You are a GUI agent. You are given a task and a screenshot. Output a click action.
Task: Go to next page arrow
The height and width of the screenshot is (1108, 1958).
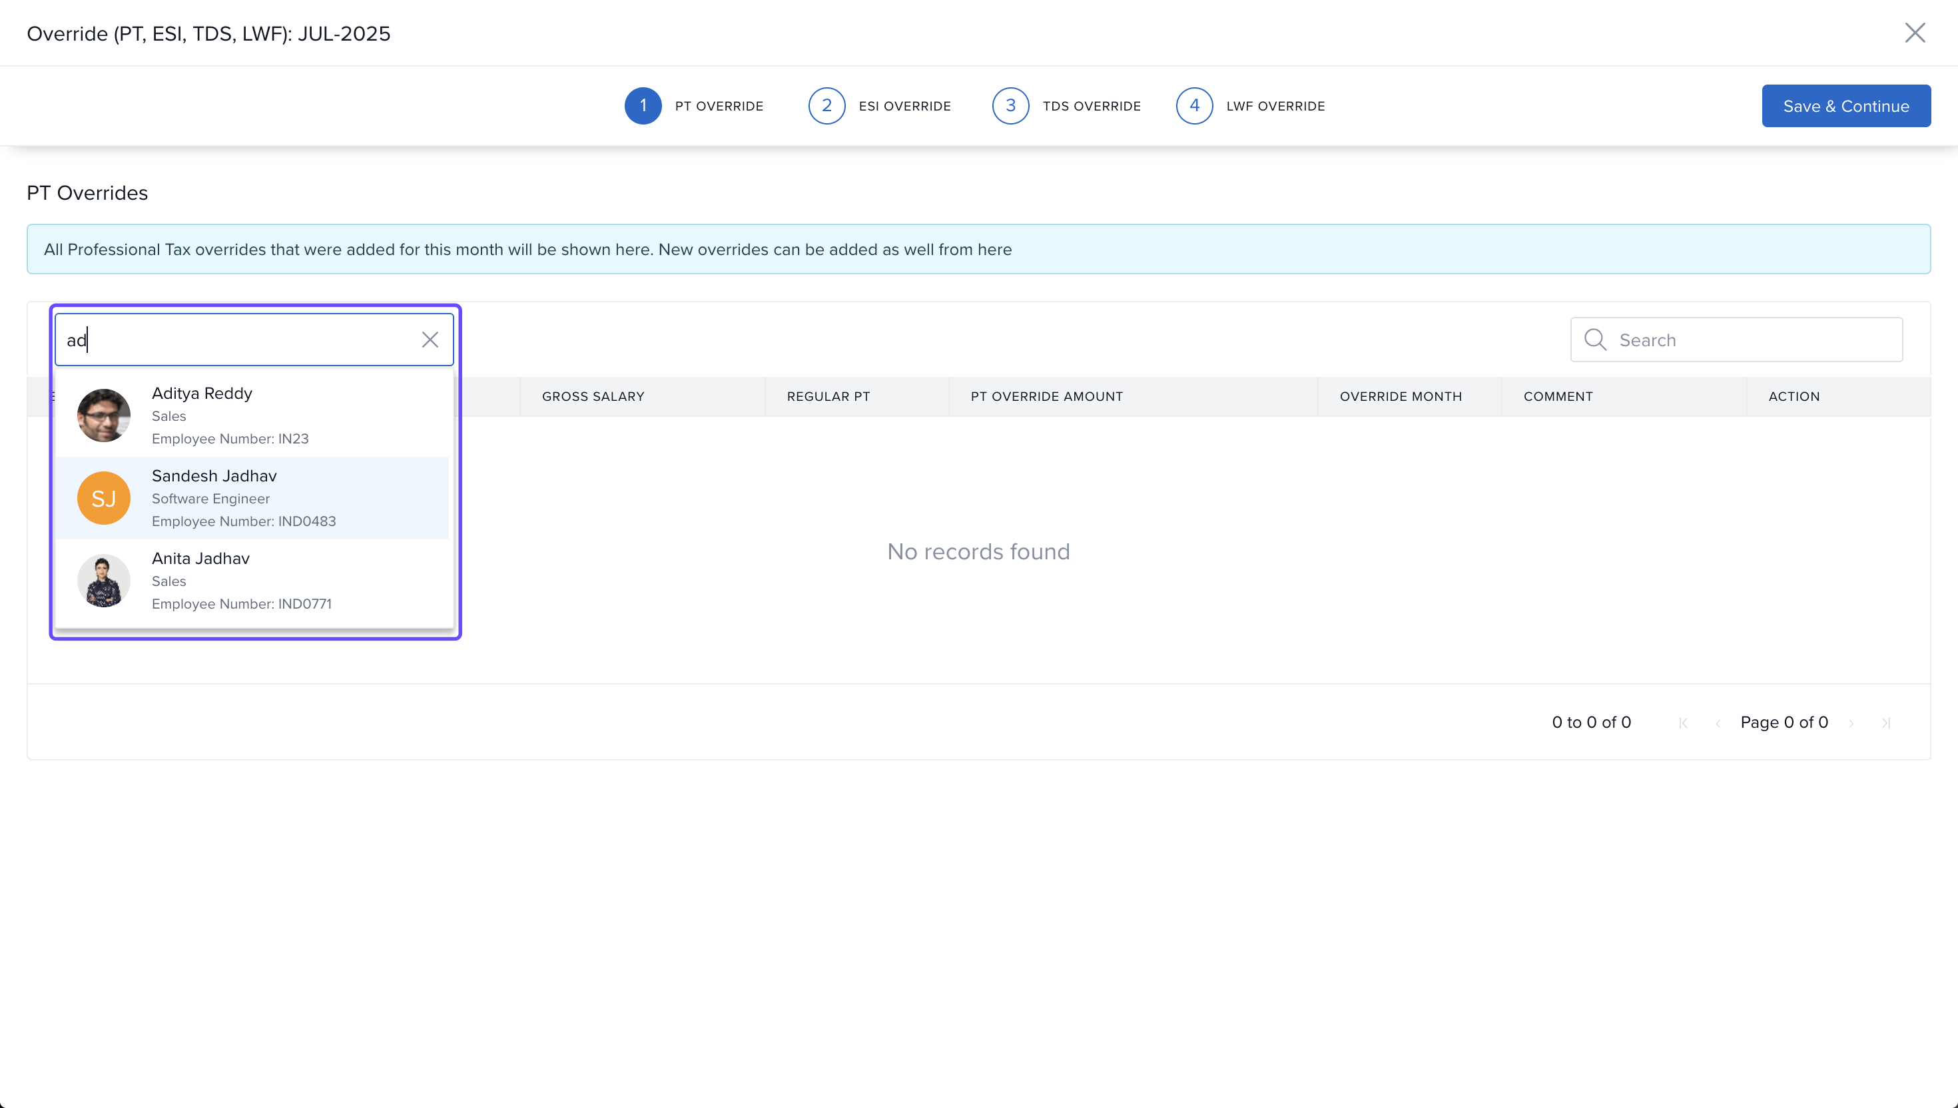(x=1851, y=723)
